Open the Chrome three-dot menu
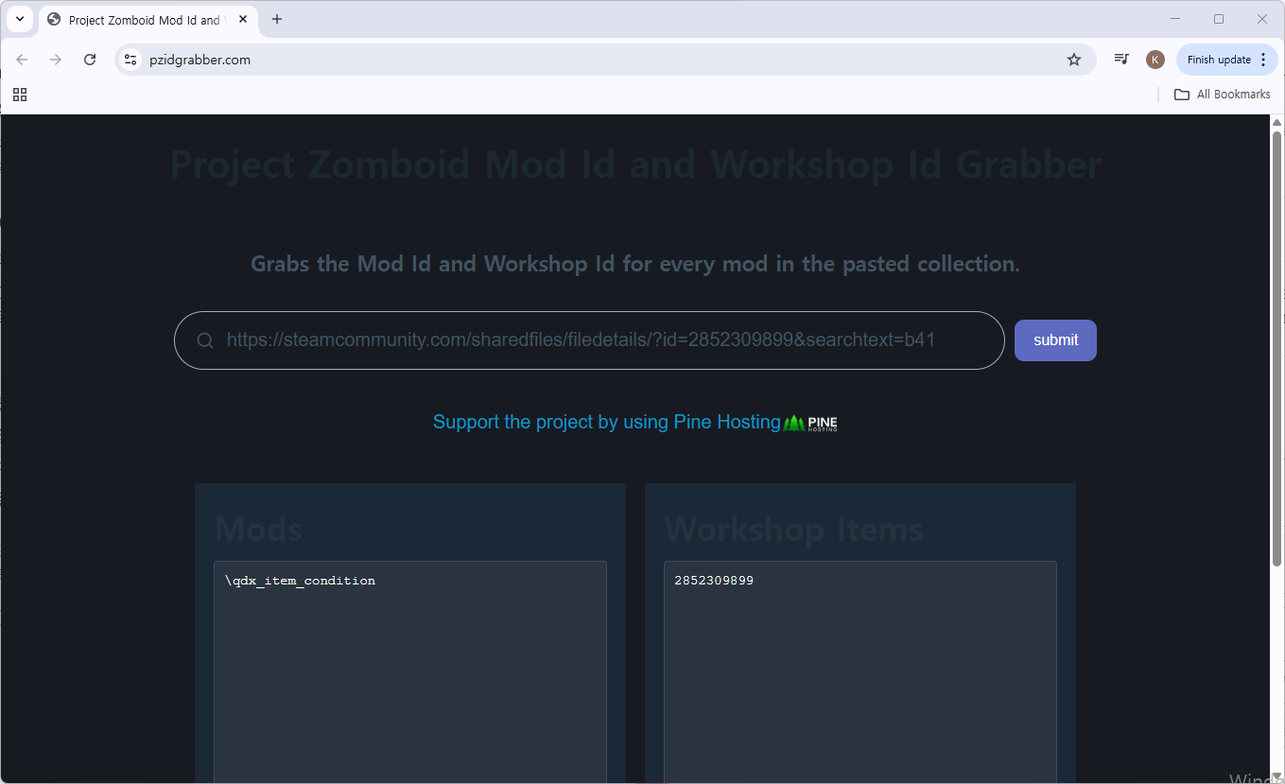1285x784 pixels. point(1264,60)
